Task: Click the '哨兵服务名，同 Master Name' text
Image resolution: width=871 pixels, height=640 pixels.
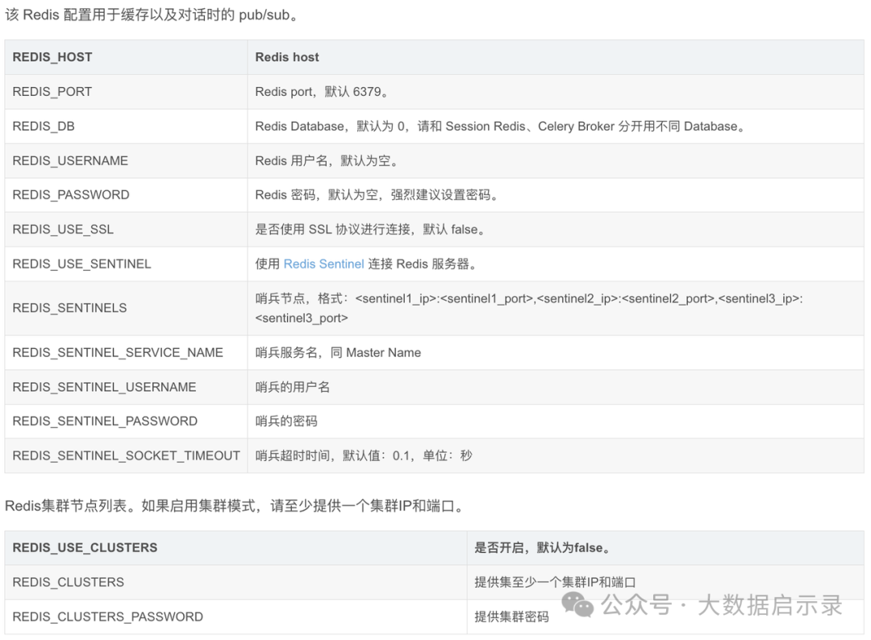Action: click(x=338, y=352)
